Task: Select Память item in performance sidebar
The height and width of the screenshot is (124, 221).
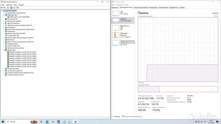Action: pos(123,20)
